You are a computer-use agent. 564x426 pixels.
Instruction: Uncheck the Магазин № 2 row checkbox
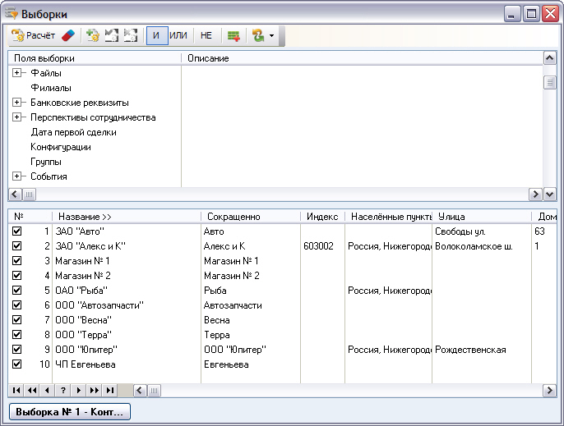pos(16,275)
